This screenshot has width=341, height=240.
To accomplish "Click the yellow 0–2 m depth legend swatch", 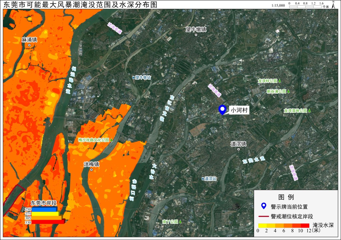I will point(262,225).
